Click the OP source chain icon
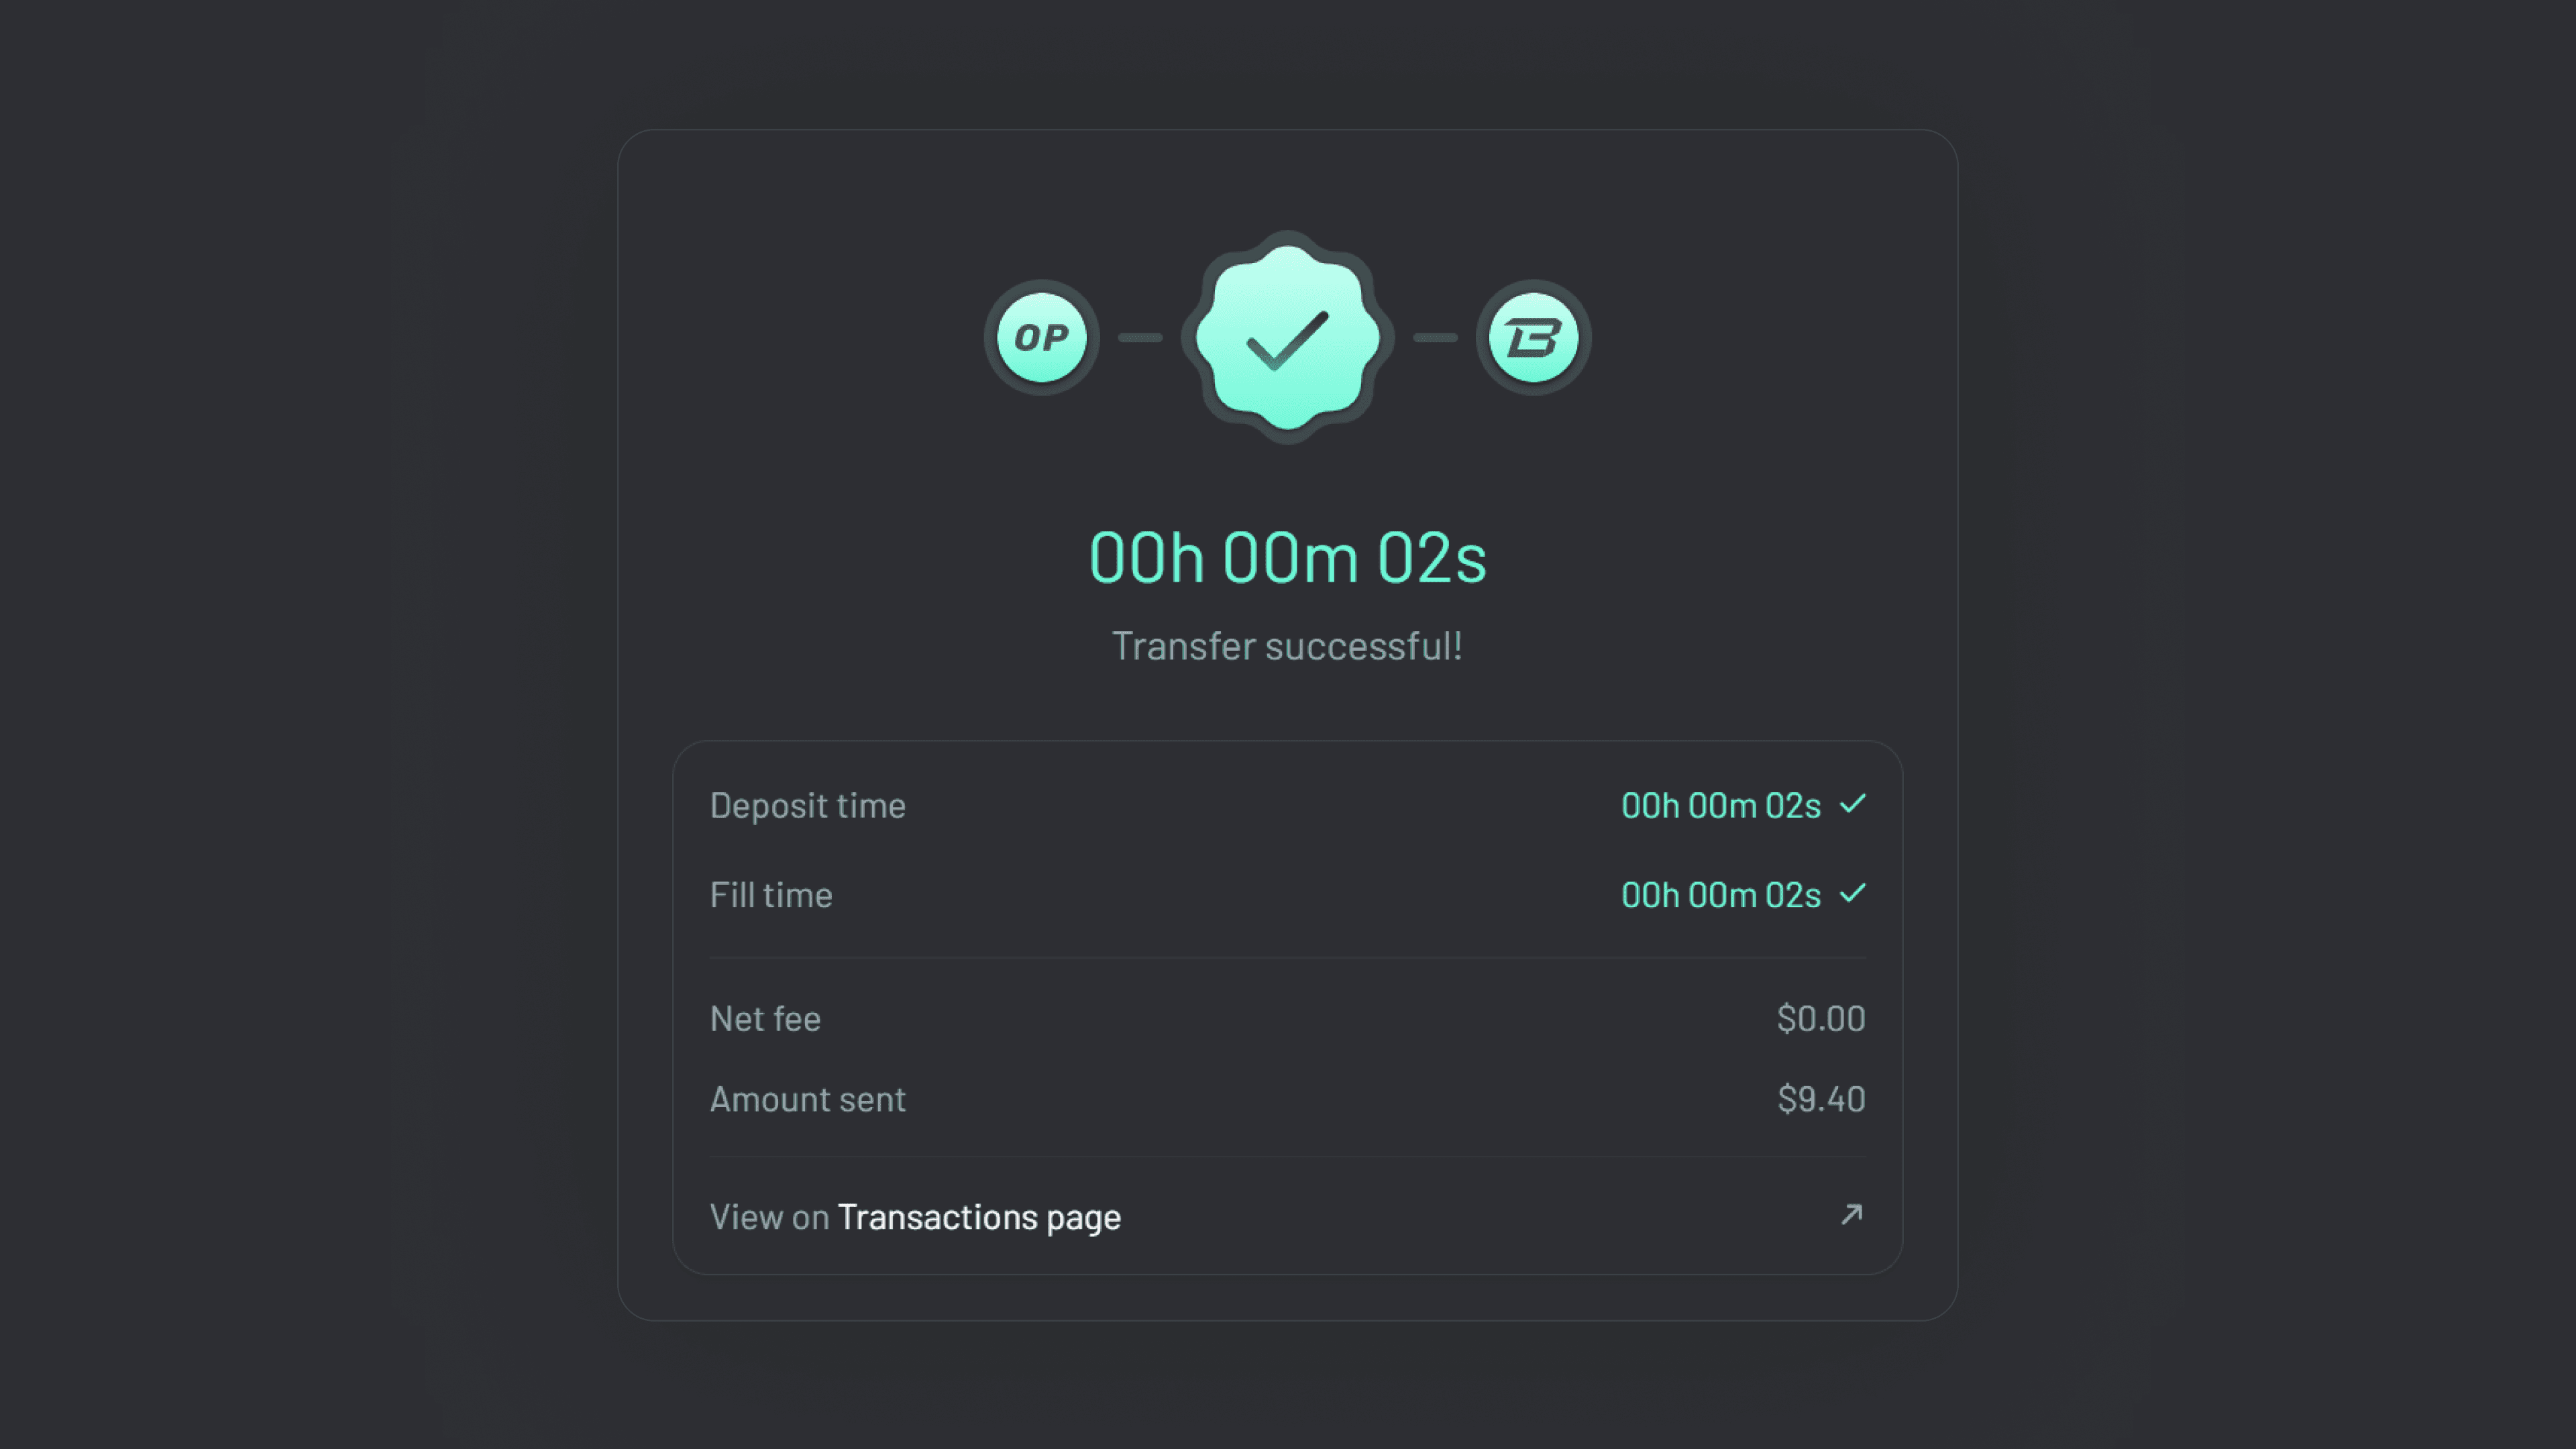 point(1041,338)
